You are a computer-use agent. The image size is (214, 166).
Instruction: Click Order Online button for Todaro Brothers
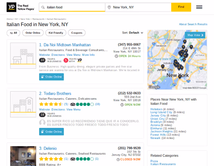52,132
